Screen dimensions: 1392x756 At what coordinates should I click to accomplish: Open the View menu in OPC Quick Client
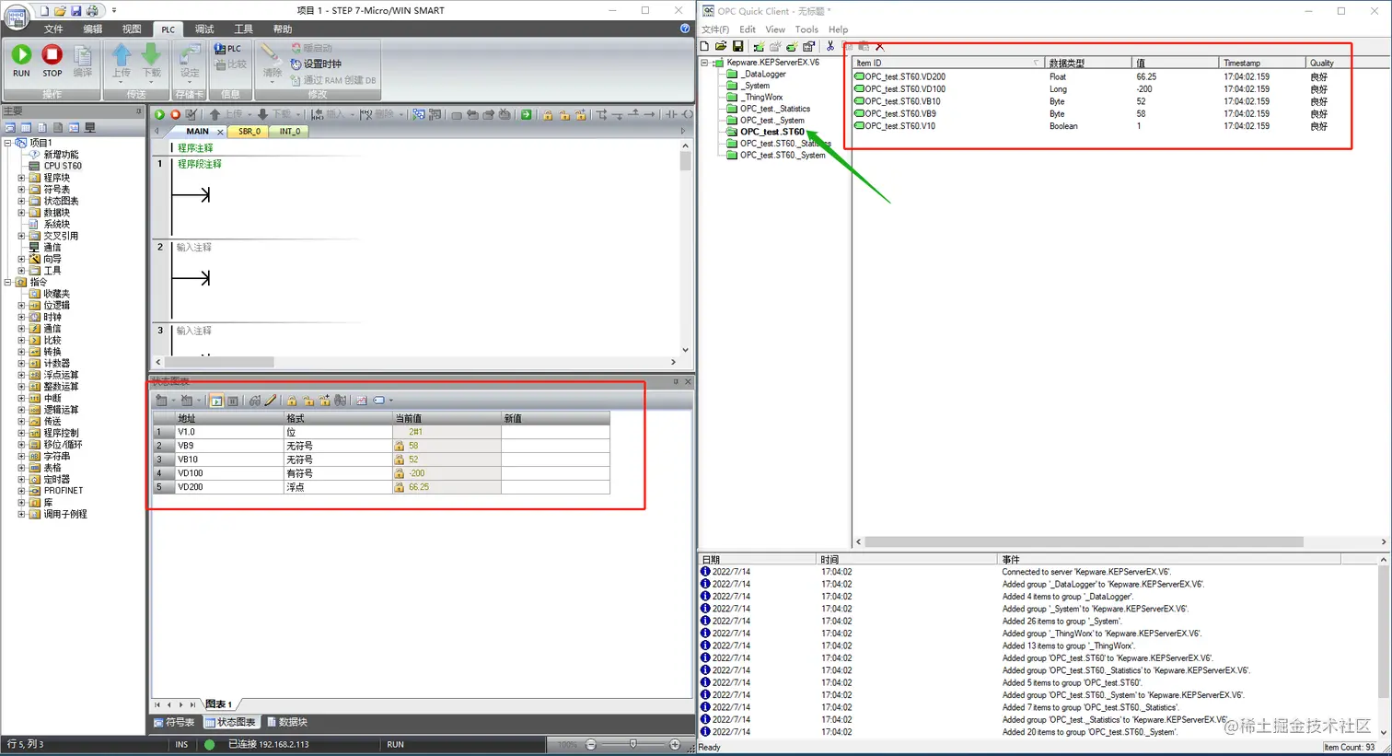pyautogui.click(x=775, y=29)
